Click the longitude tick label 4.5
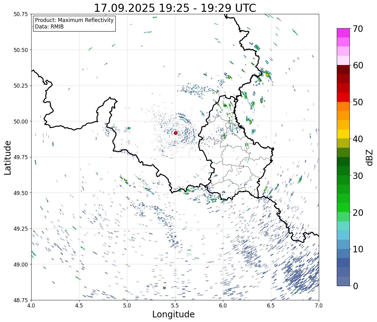 pyautogui.click(x=79, y=306)
